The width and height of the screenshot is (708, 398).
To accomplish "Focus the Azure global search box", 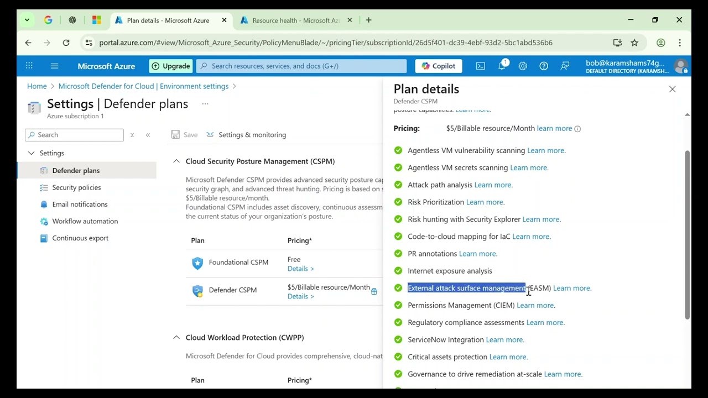I will (x=301, y=66).
